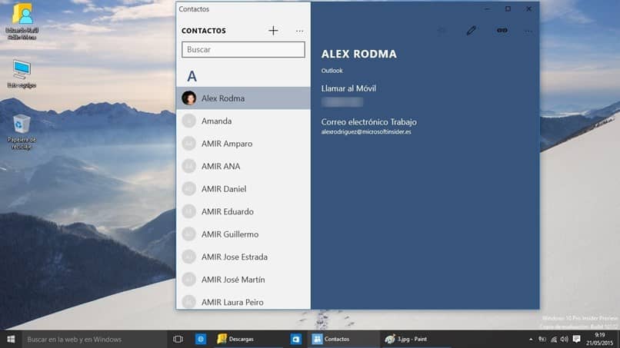Open the Windows Start menu
620x348 pixels.
click(11, 339)
